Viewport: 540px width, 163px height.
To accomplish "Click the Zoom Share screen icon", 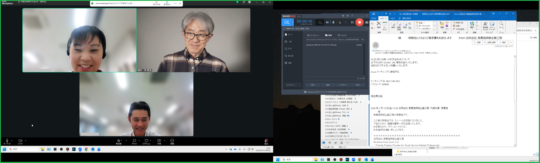I will pyautogui.click(x=159, y=141).
